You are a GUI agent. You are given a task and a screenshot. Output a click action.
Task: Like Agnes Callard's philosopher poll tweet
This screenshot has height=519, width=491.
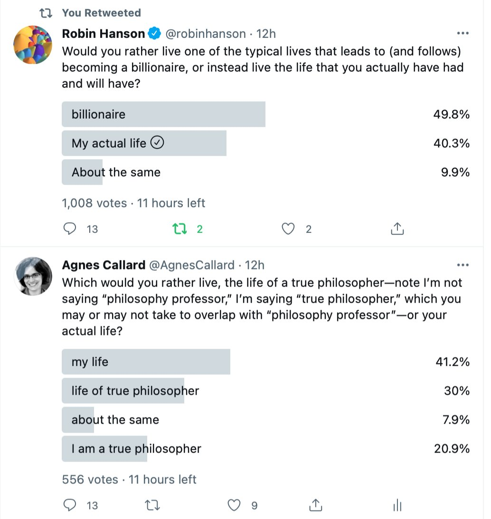234,505
